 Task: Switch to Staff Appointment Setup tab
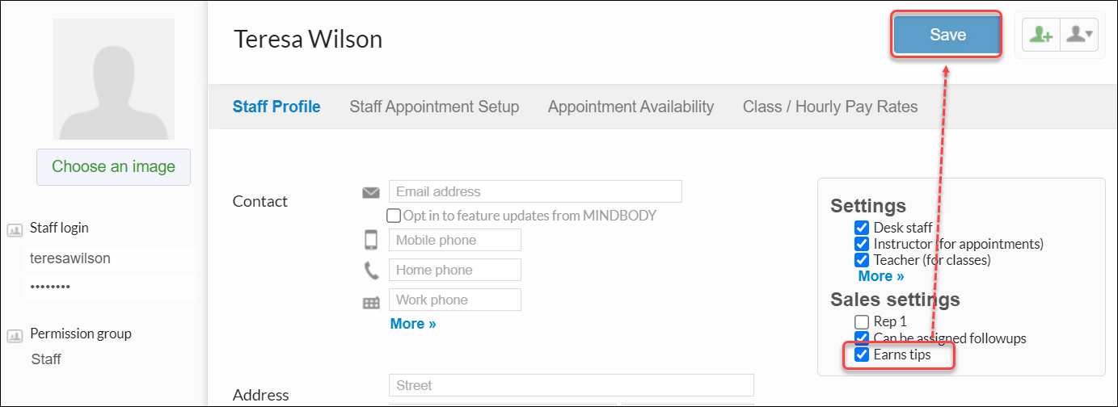click(434, 107)
